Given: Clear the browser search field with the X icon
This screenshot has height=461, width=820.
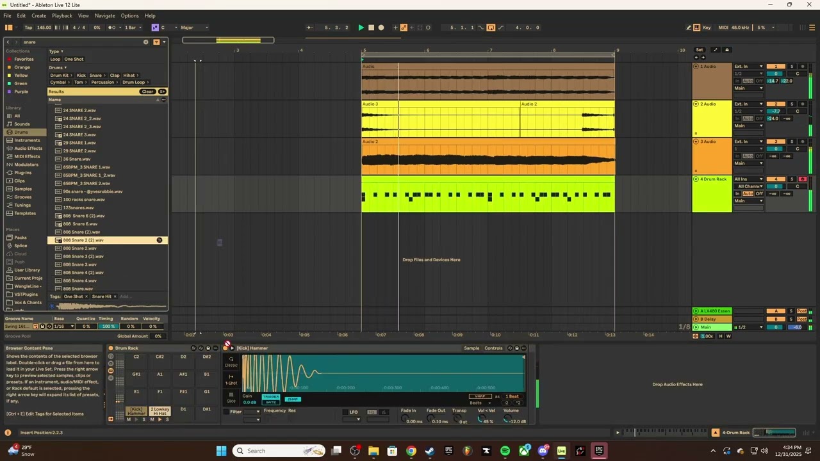Looking at the screenshot, I should tap(145, 42).
